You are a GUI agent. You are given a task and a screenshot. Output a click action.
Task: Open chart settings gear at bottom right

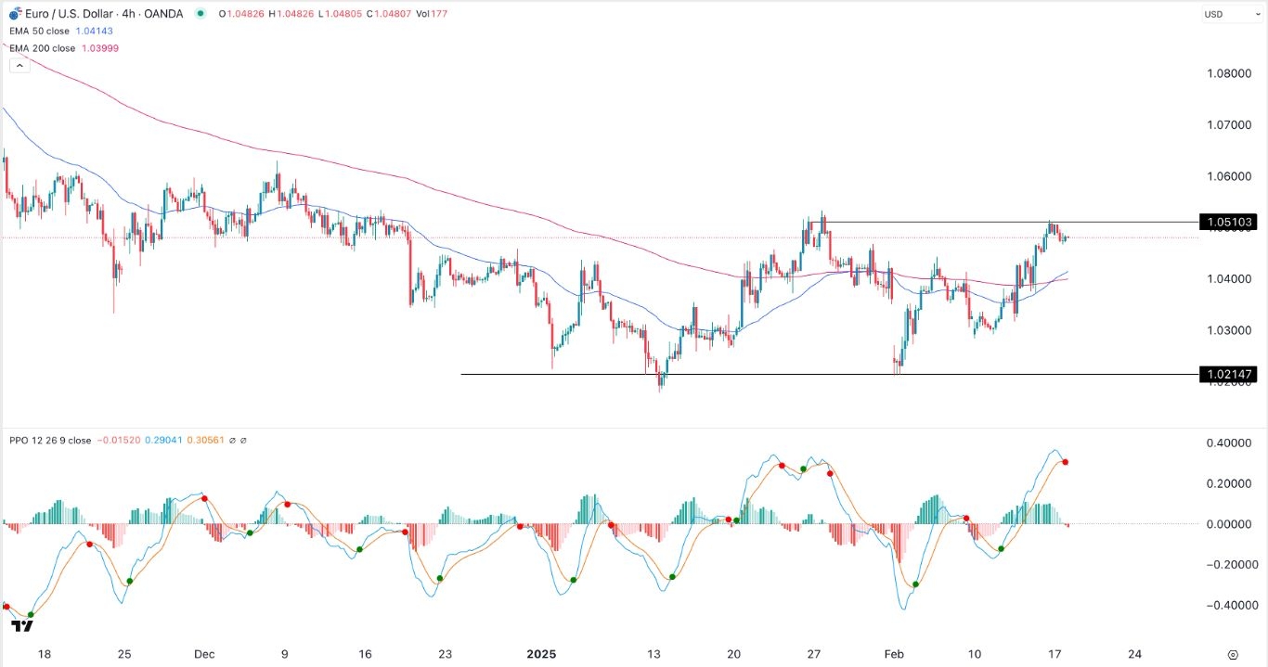click(1233, 654)
